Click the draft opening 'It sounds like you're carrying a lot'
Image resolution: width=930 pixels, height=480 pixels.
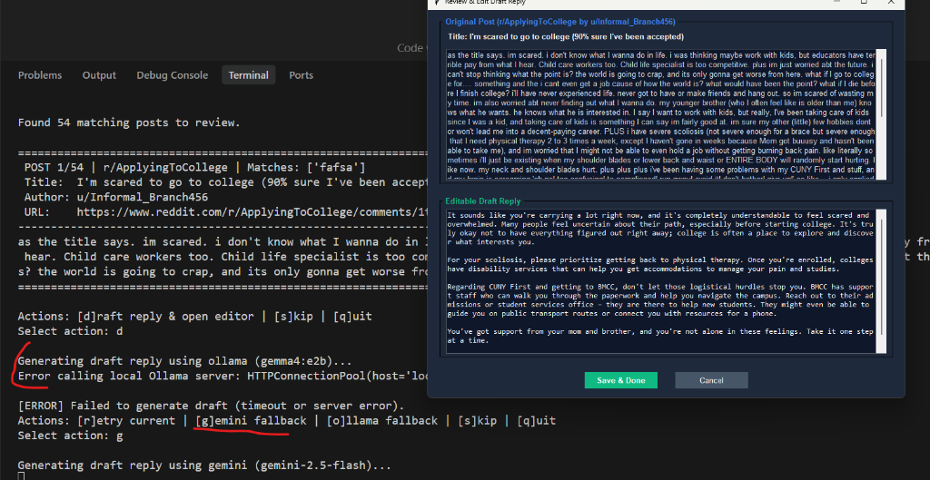(x=659, y=229)
